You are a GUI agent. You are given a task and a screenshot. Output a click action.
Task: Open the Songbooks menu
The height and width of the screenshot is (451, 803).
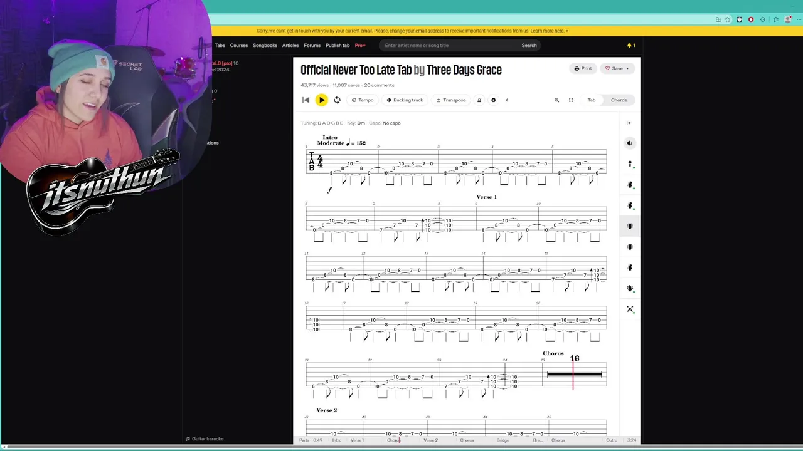click(x=265, y=45)
